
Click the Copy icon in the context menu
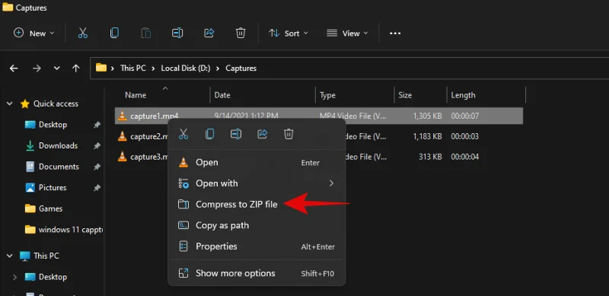tap(210, 135)
